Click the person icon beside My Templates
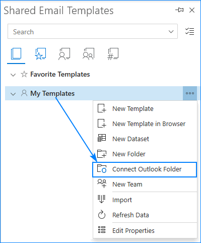The height and width of the screenshot is (243, 201). pos(24,93)
